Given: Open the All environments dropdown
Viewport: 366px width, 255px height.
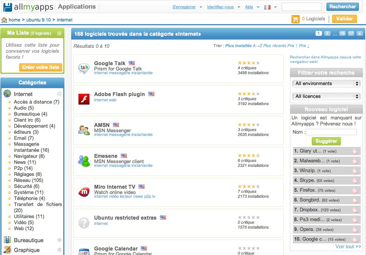Looking at the screenshot, I should pos(326,84).
